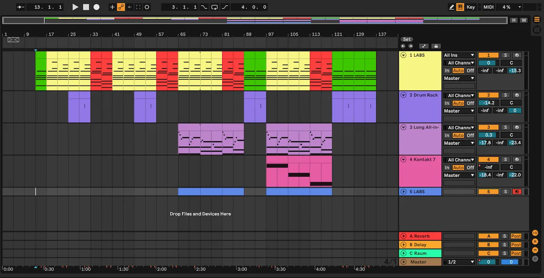This screenshot has width=544, height=278.
Task: Collapse the 3 Long All-in- track
Action: coord(403,127)
